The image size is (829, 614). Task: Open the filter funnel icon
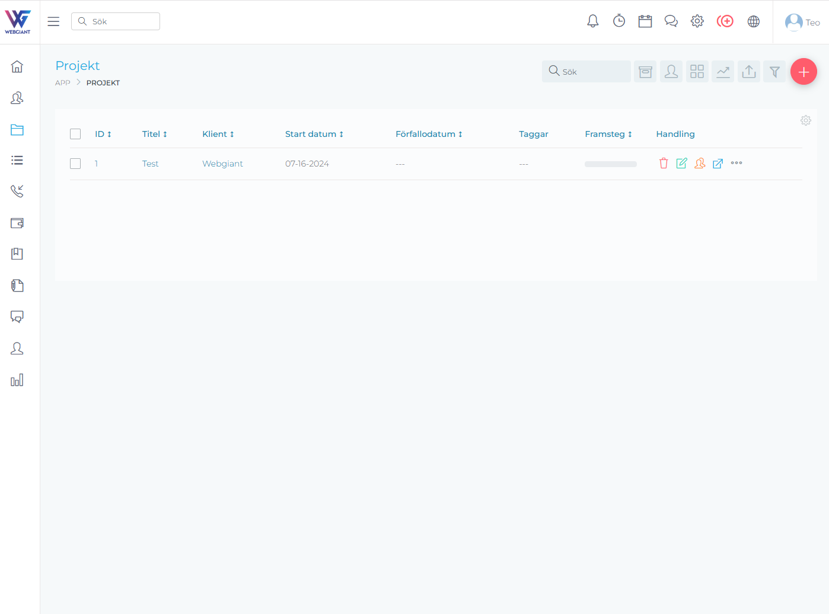(x=774, y=72)
